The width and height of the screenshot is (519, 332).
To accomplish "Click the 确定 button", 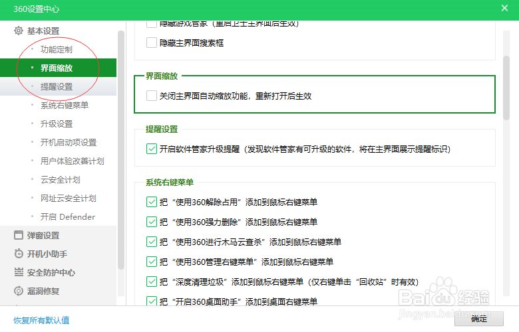I will (479, 319).
